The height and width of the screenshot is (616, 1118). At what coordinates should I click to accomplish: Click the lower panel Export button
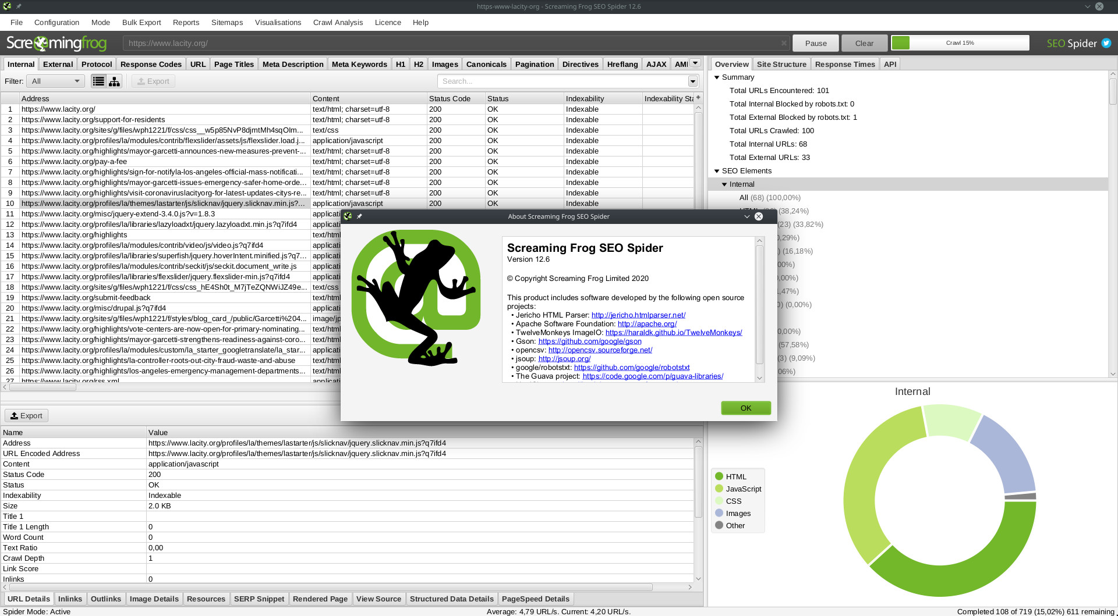tap(27, 415)
